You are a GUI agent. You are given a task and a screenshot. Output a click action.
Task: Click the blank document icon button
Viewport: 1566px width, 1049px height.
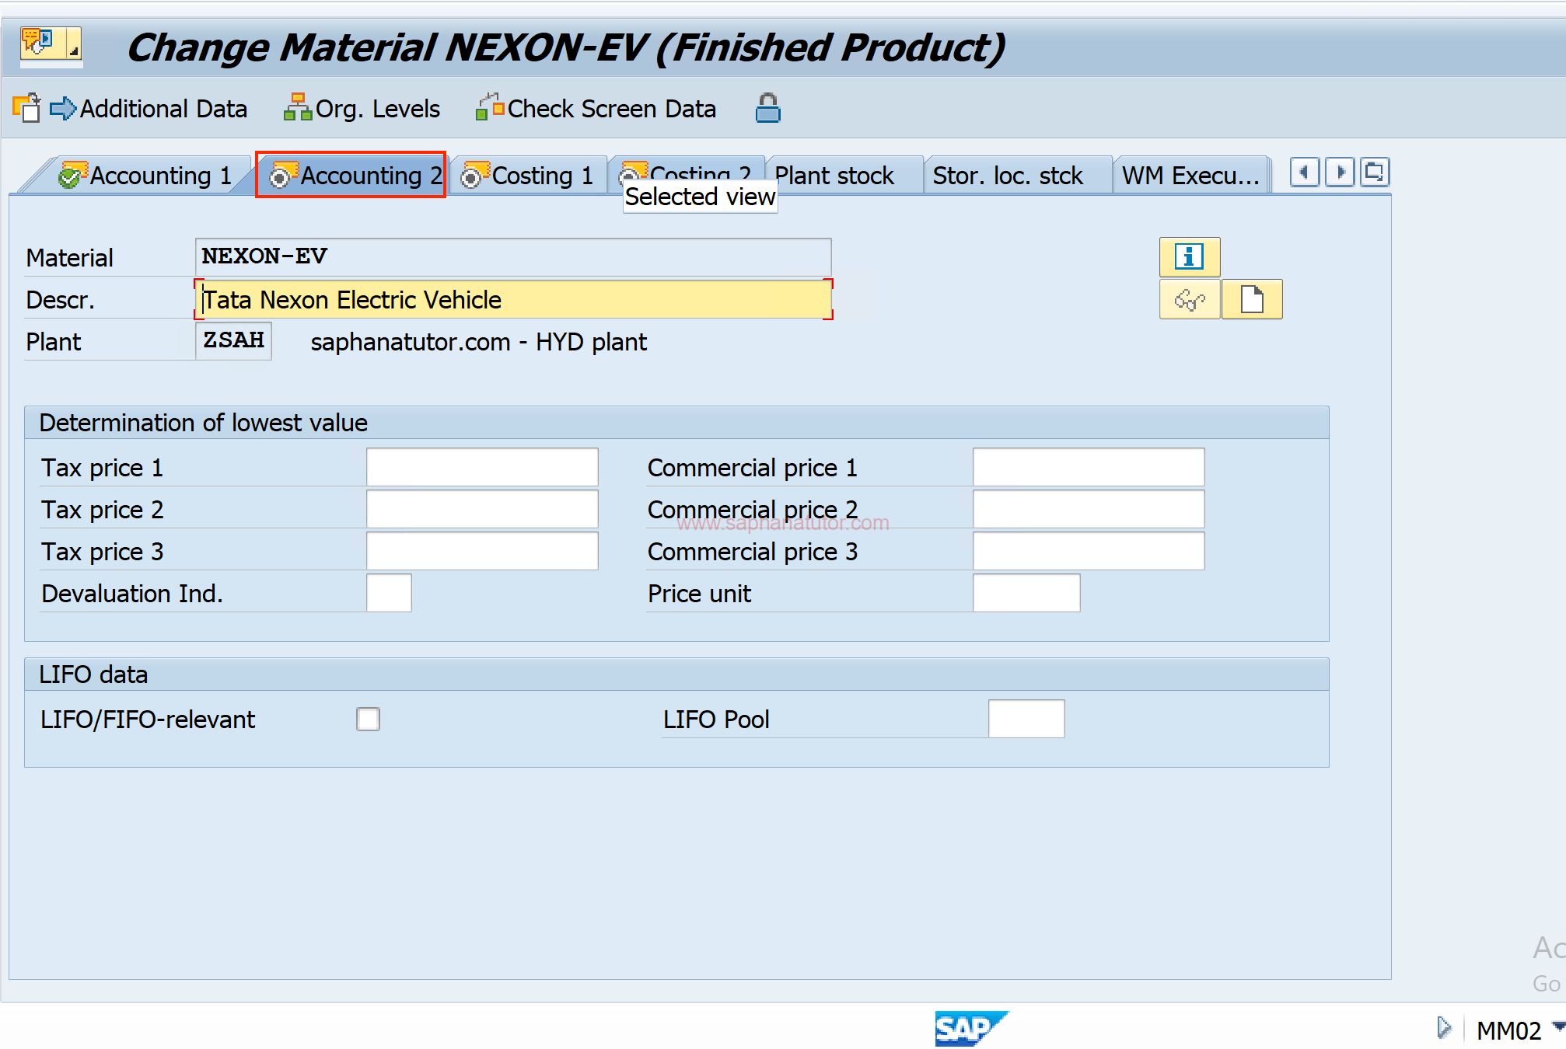(1252, 299)
